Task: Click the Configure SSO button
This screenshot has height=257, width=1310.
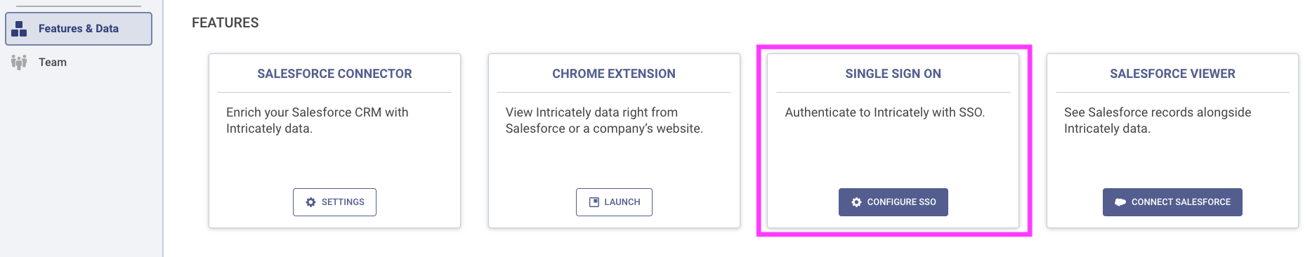Action: pos(893,202)
